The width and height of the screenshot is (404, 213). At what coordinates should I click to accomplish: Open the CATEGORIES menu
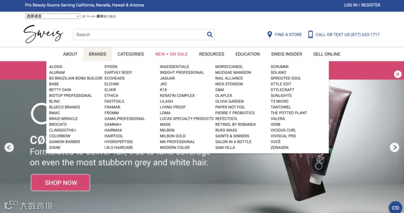point(131,54)
